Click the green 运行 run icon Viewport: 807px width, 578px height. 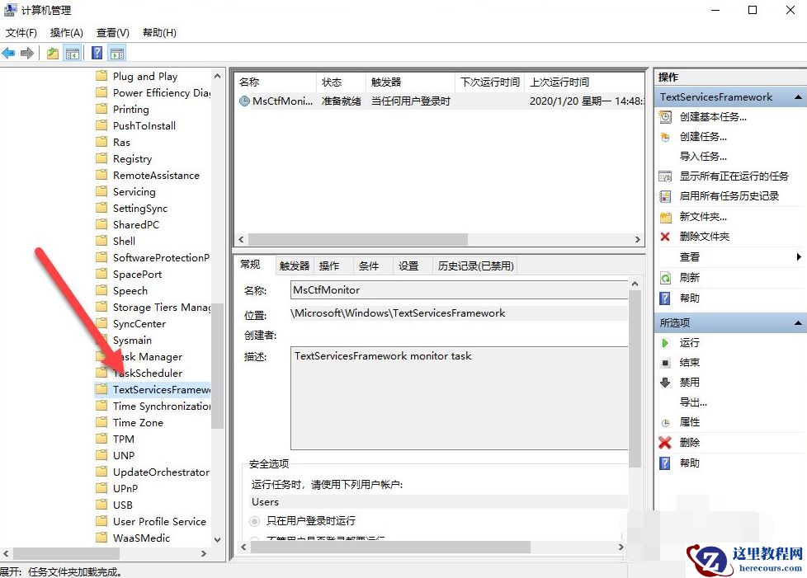[x=667, y=342]
